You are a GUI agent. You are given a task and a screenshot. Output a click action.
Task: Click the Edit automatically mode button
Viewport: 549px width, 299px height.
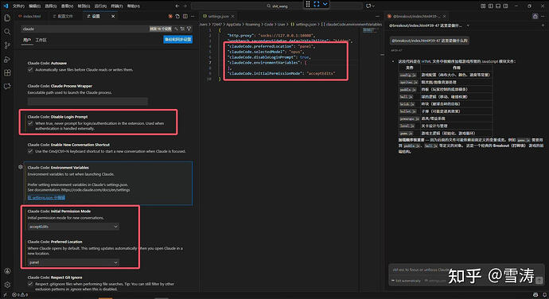coord(406,281)
